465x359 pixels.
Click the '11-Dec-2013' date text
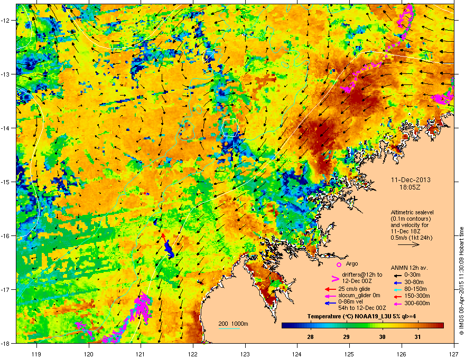(411, 180)
